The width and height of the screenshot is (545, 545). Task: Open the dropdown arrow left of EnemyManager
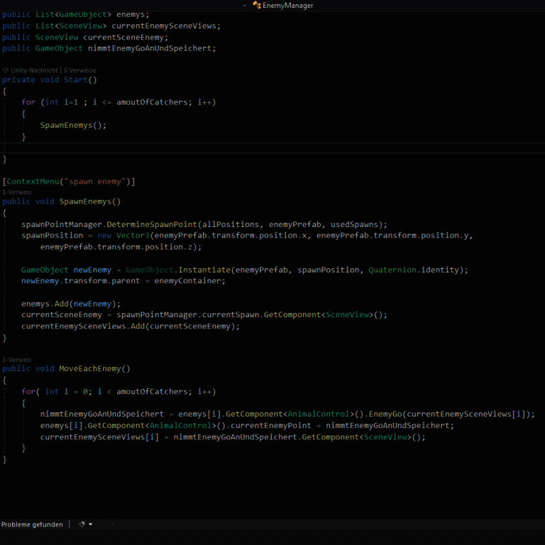click(244, 6)
